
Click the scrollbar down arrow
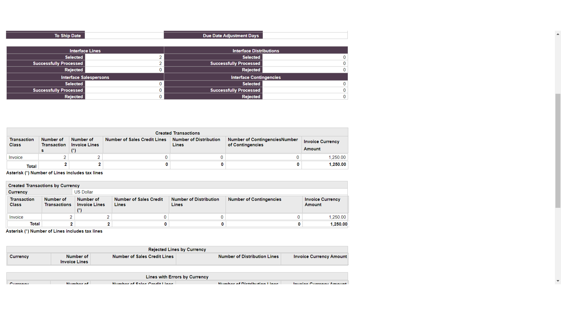pyautogui.click(x=558, y=281)
